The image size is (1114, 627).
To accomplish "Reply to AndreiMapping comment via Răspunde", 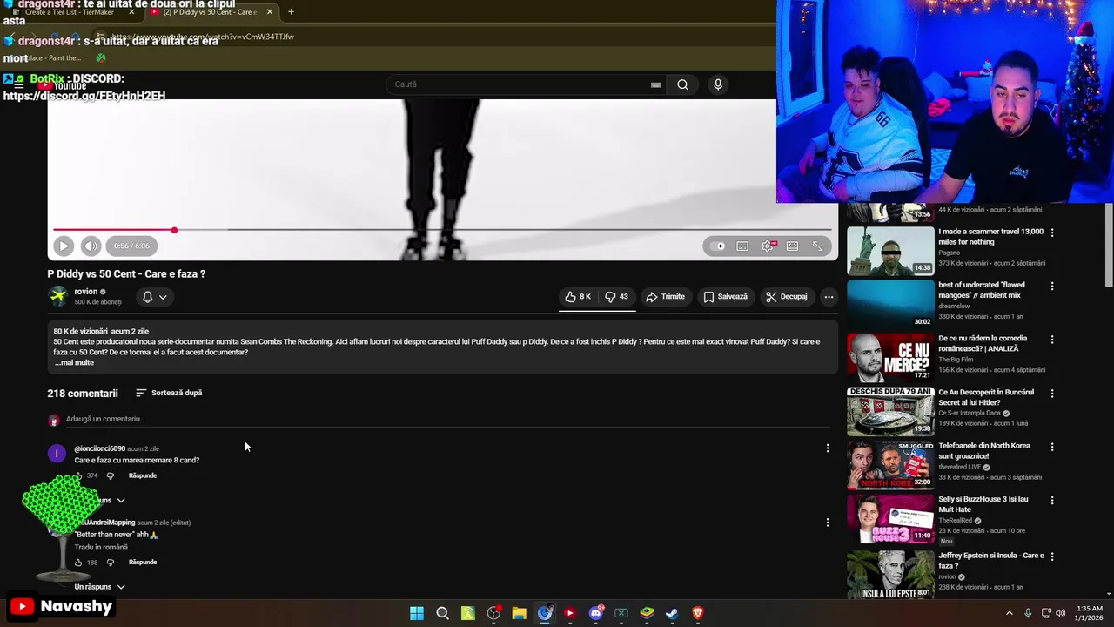I will click(143, 563).
